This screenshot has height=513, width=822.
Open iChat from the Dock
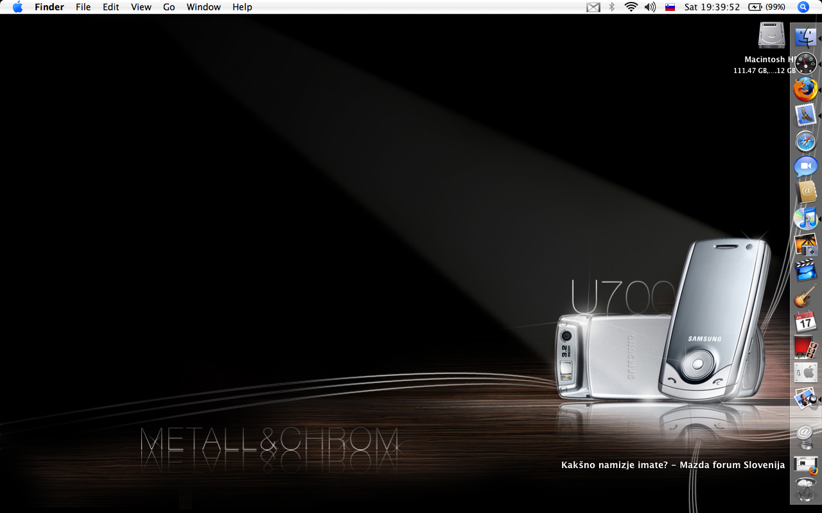805,167
